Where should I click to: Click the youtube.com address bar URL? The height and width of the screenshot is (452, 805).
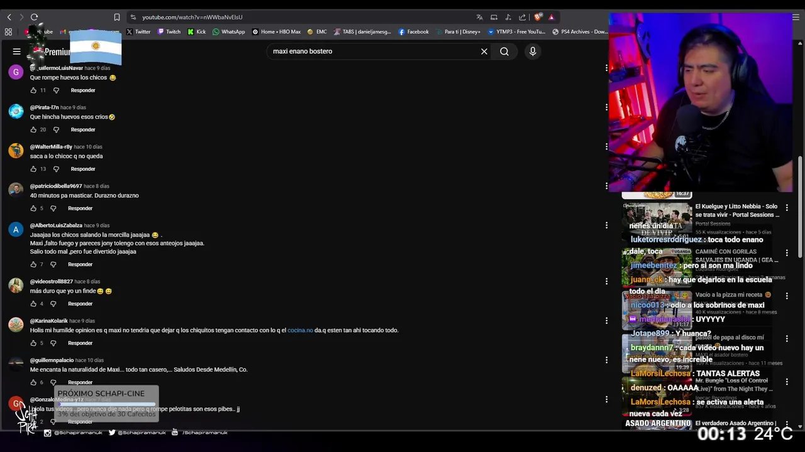coord(192,17)
